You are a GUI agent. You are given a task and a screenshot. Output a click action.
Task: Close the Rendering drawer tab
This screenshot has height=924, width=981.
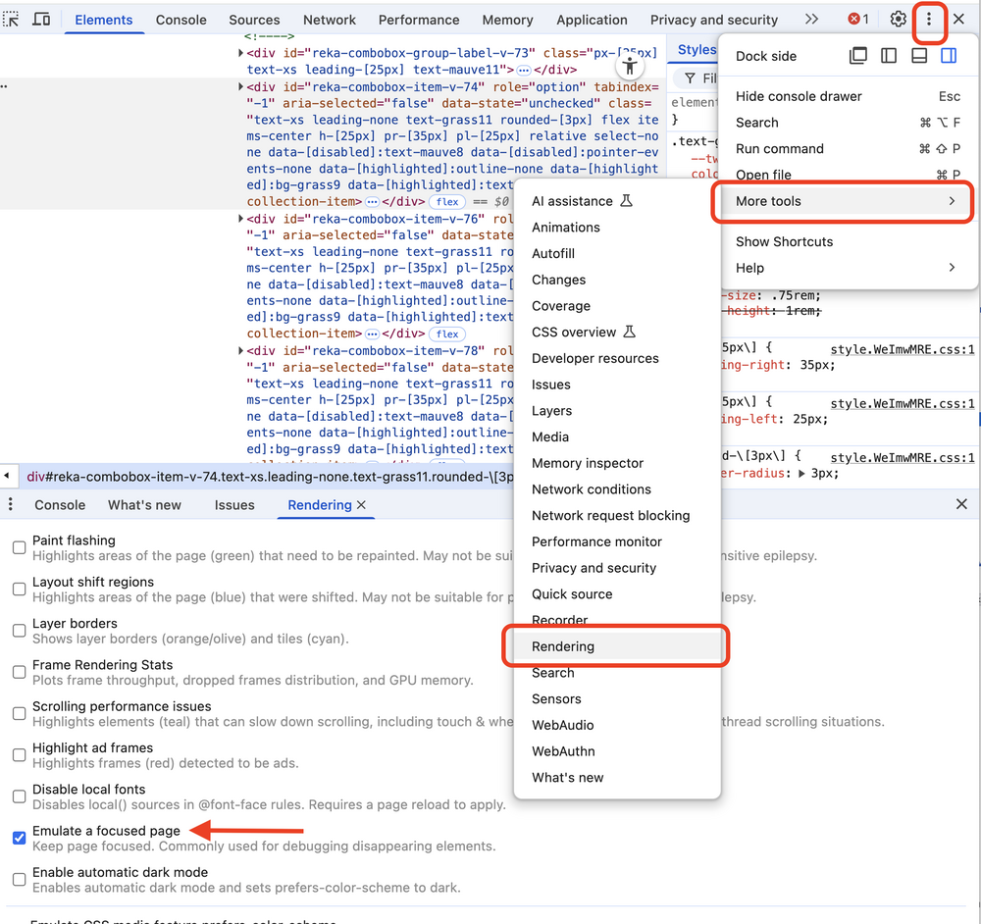[x=361, y=505]
